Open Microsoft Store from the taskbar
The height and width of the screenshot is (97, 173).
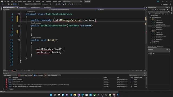[x=86, y=95]
